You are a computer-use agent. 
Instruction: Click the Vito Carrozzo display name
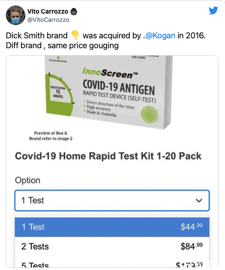48,12
